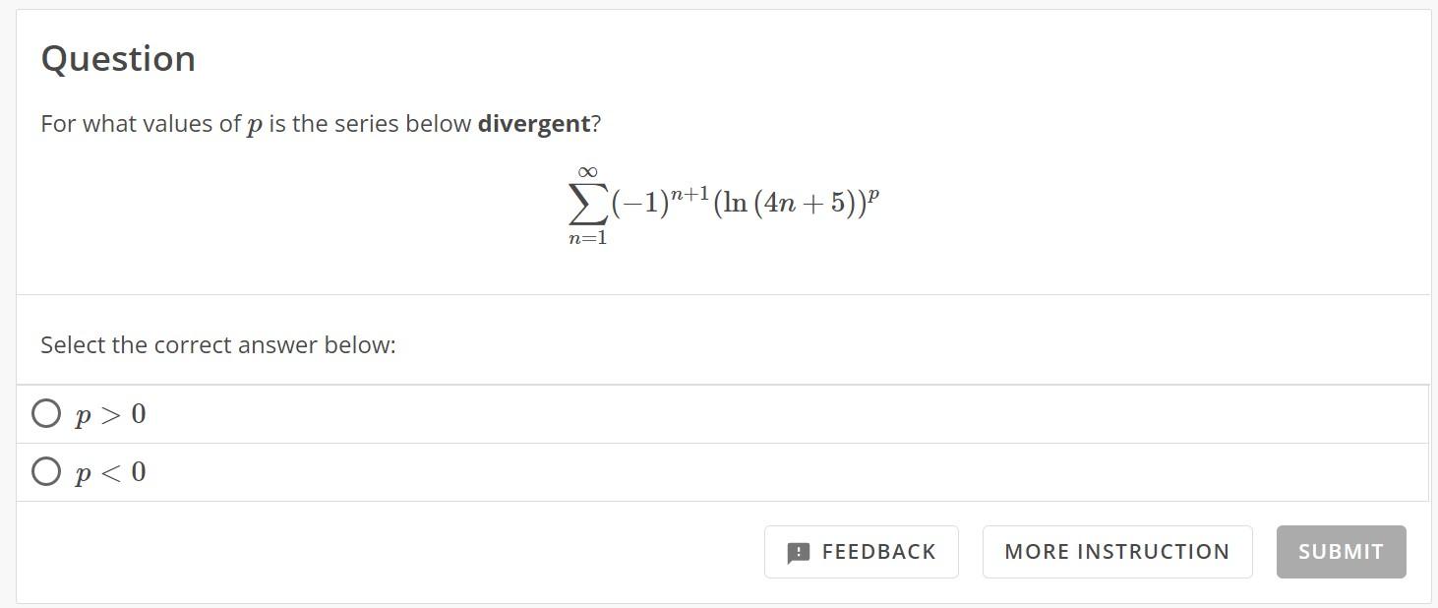Open MORE INSTRUCTION
The height and width of the screenshot is (608, 1438).
tap(1116, 551)
